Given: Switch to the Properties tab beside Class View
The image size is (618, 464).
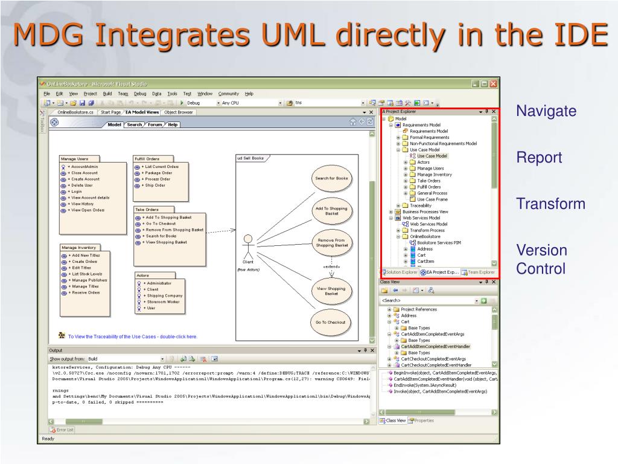Looking at the screenshot, I should (421, 420).
